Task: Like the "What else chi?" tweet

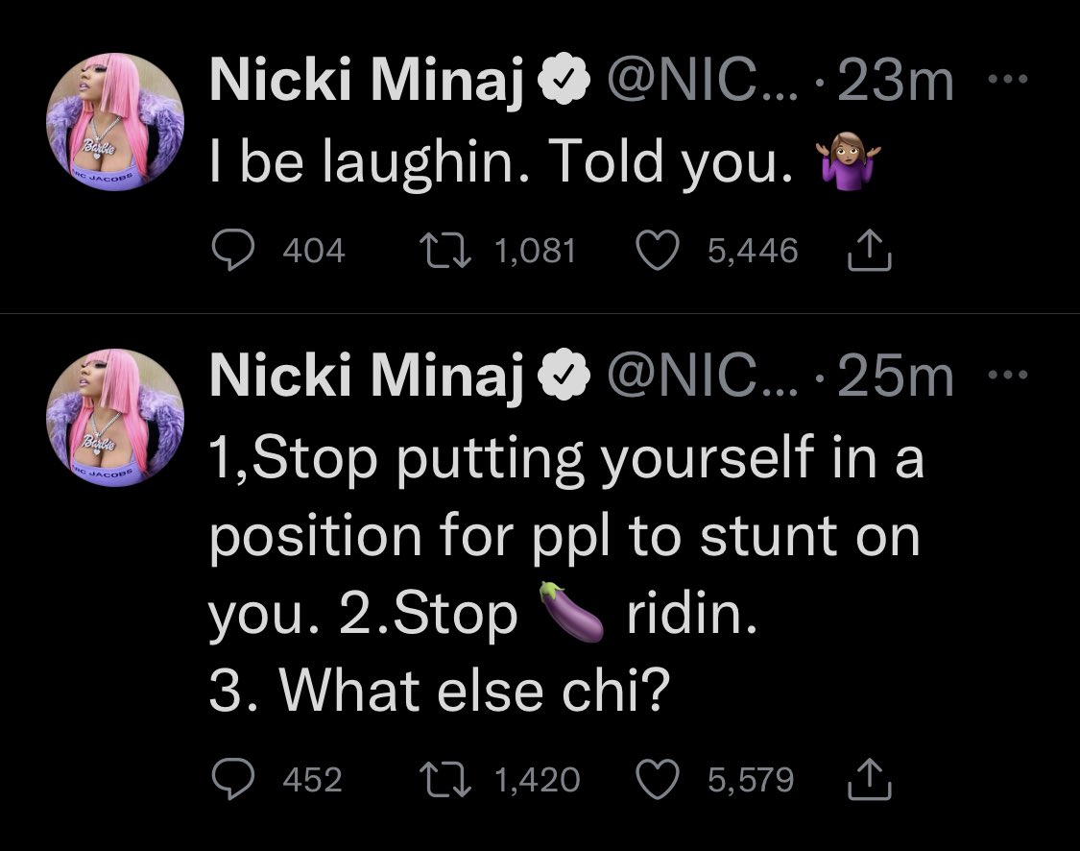Action: (659, 780)
